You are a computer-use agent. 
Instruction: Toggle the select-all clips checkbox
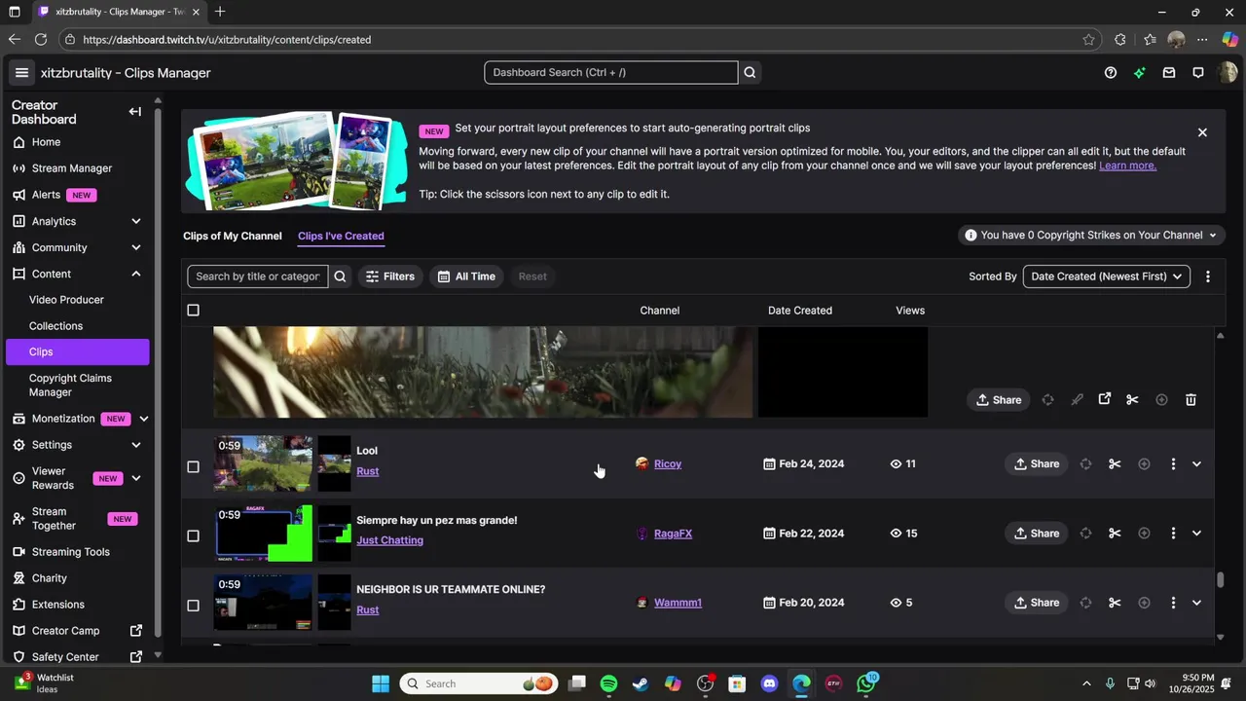(193, 311)
